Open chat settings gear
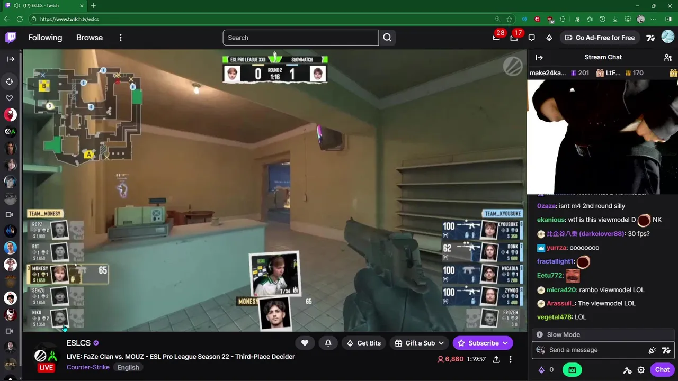 [641, 370]
